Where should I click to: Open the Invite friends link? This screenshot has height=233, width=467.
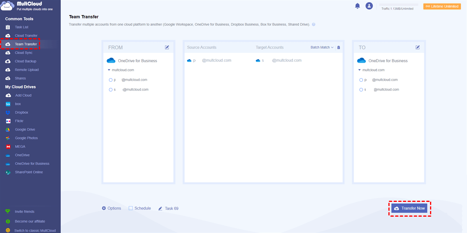tap(25, 212)
